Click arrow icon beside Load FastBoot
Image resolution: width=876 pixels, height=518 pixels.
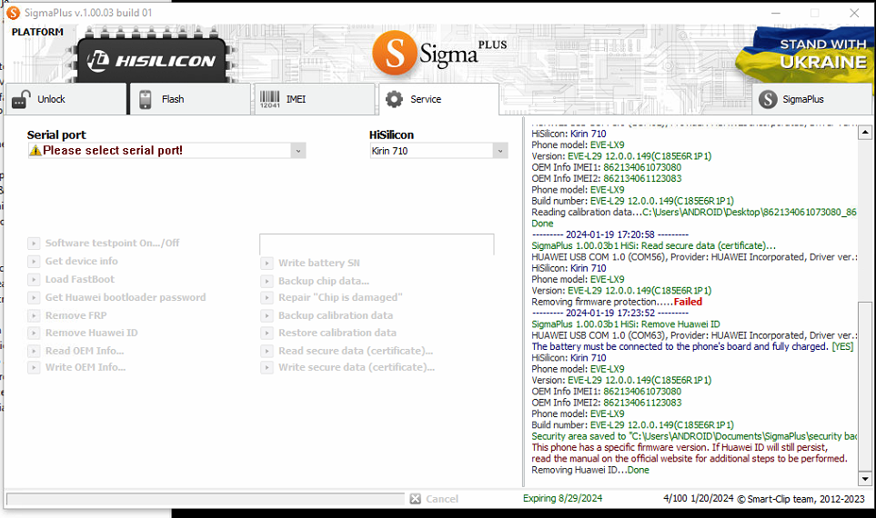point(34,280)
